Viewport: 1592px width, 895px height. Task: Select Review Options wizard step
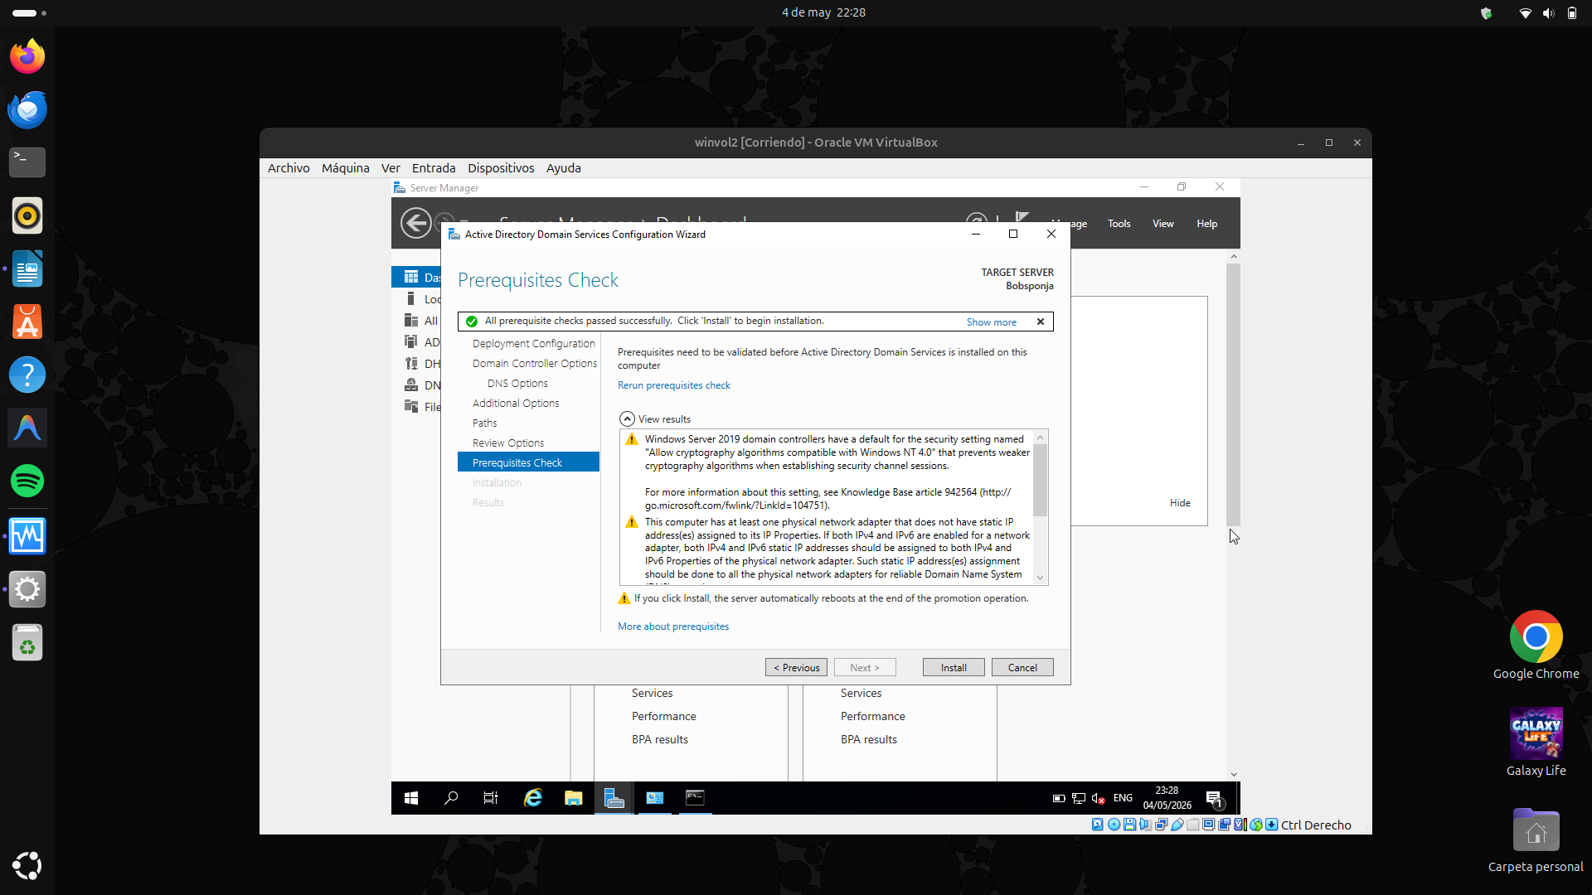pyautogui.click(x=508, y=443)
